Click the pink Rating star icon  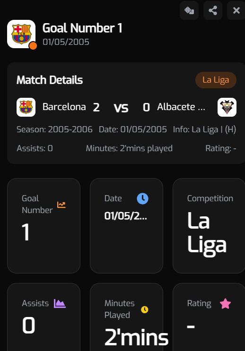tap(225, 304)
